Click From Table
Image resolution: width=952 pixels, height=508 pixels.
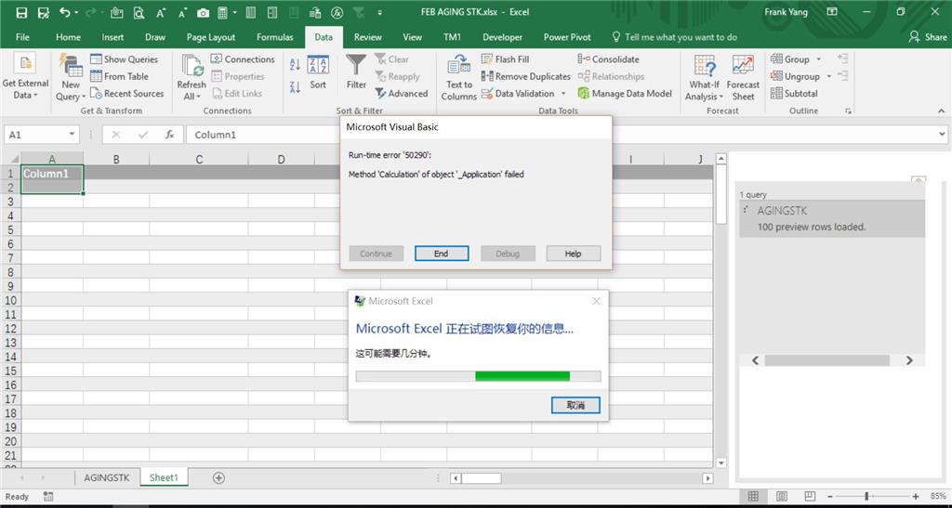[120, 76]
